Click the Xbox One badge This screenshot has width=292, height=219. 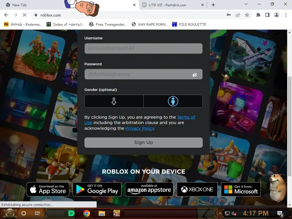click(x=197, y=189)
